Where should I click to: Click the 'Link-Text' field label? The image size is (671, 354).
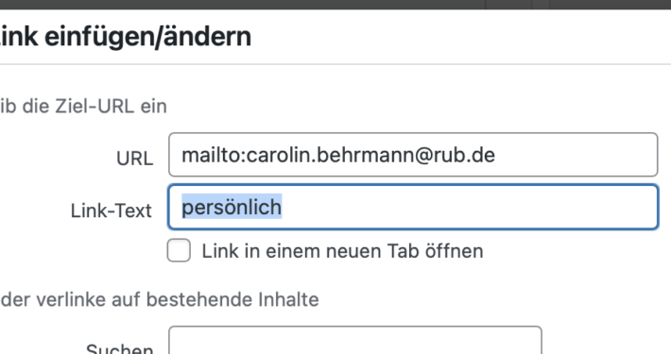[112, 211]
